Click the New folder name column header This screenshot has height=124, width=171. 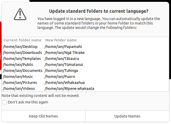point(61,40)
